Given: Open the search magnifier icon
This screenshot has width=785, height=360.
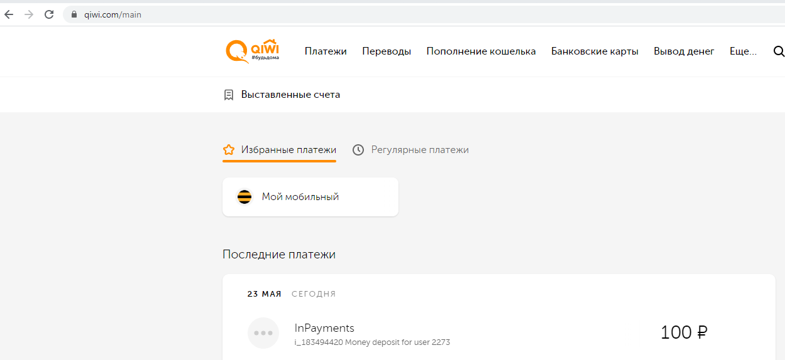Looking at the screenshot, I should (x=778, y=51).
